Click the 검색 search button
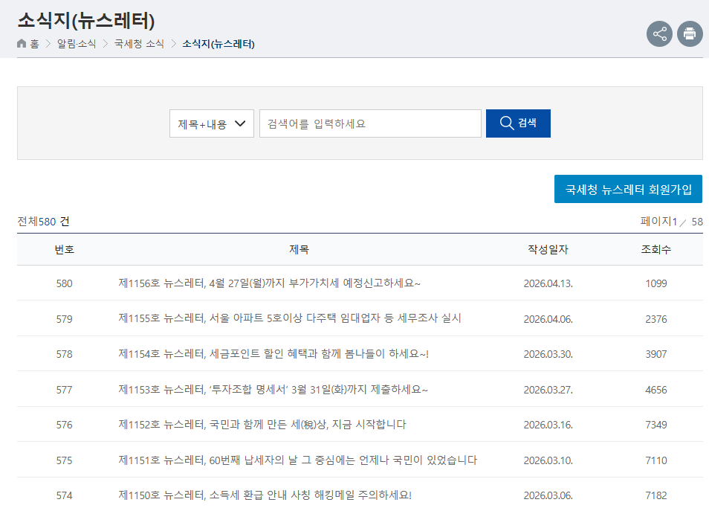Viewport: 709px width, 511px height. pyautogui.click(x=518, y=123)
